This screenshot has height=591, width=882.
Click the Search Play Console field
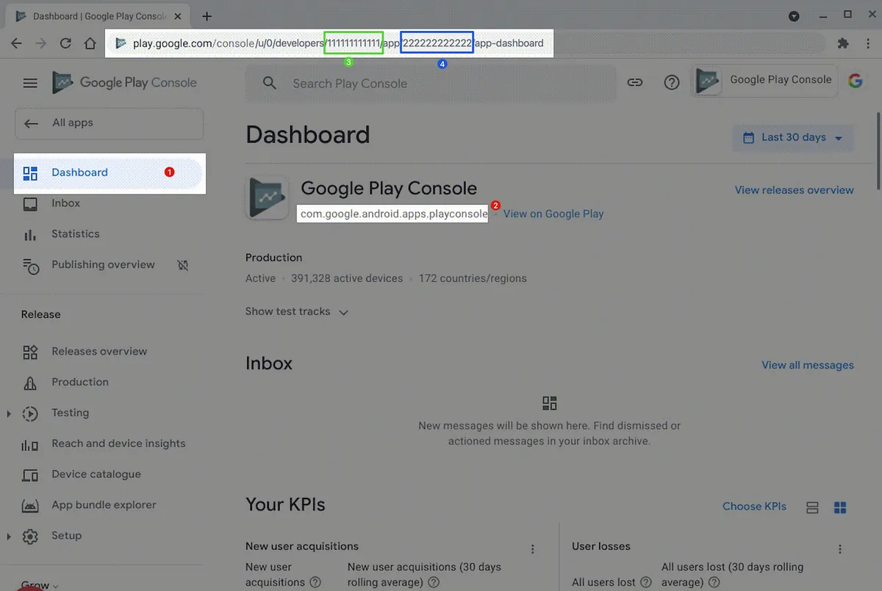click(x=430, y=84)
